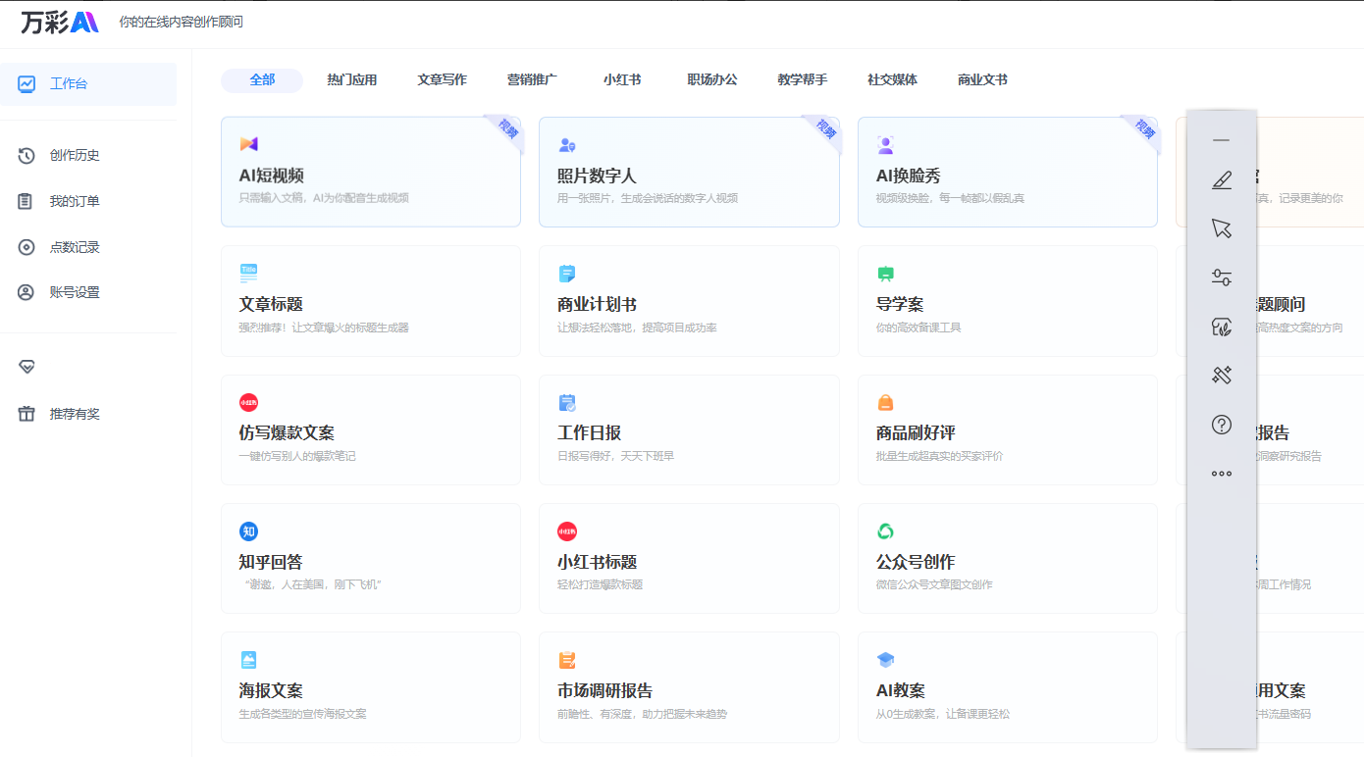Open the AI短视频 card

coord(370,173)
